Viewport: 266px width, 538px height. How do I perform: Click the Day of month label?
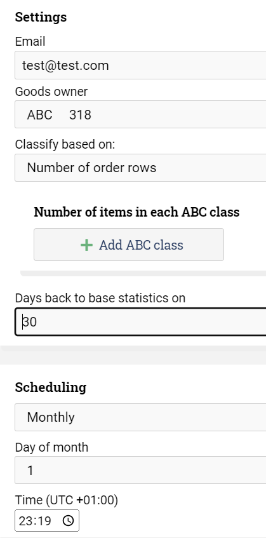[x=52, y=447]
